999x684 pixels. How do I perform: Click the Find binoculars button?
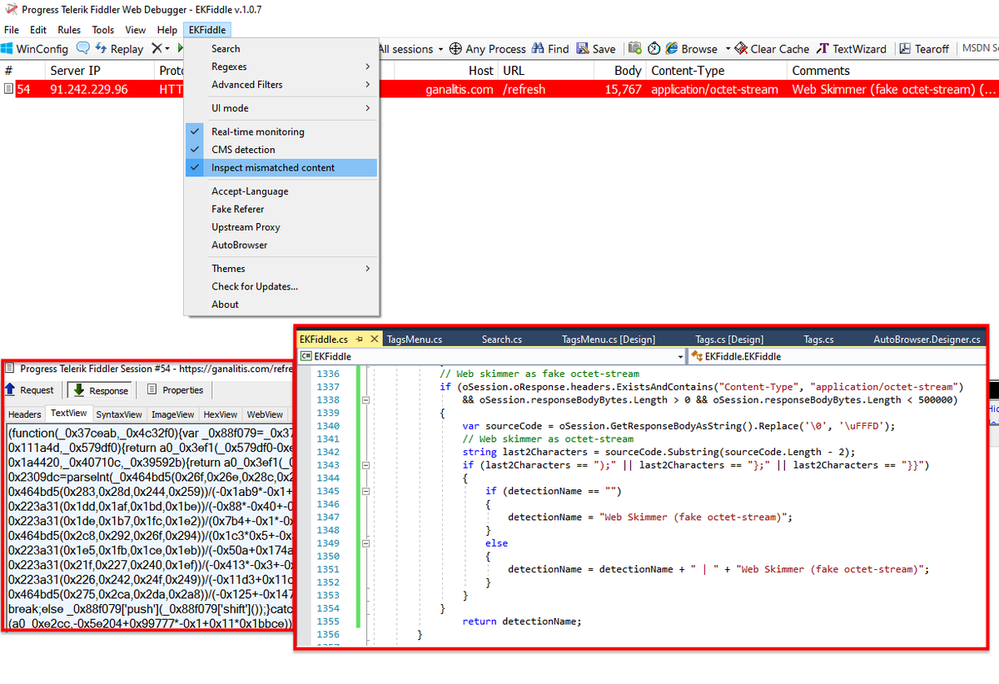coord(551,49)
